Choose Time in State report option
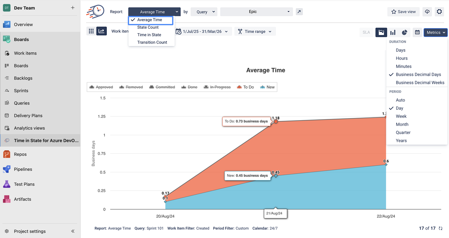The height and width of the screenshot is (238, 449). [149, 35]
